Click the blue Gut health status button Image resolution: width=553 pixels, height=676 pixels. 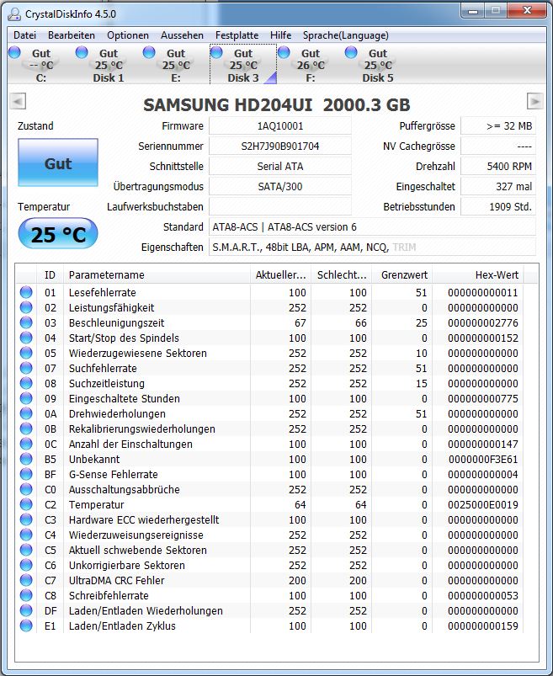coord(58,162)
